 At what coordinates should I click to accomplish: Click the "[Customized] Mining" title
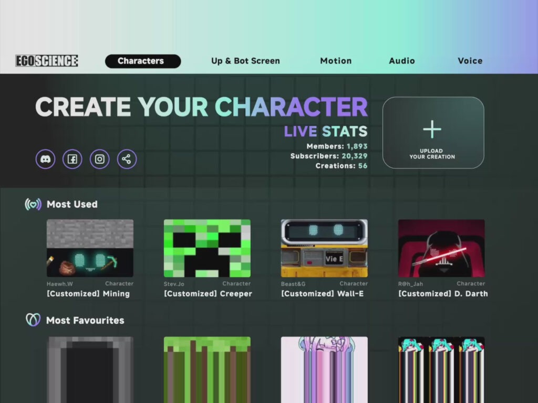pos(88,294)
